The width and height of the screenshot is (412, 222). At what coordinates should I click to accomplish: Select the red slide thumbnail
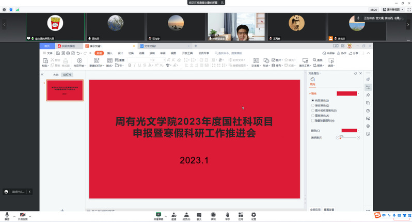click(65, 90)
